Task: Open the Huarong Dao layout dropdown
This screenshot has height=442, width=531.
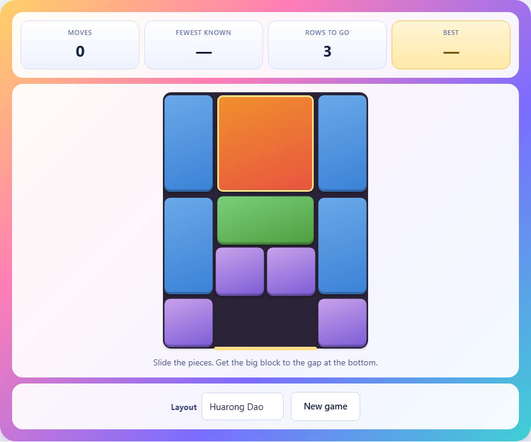Action: [243, 406]
